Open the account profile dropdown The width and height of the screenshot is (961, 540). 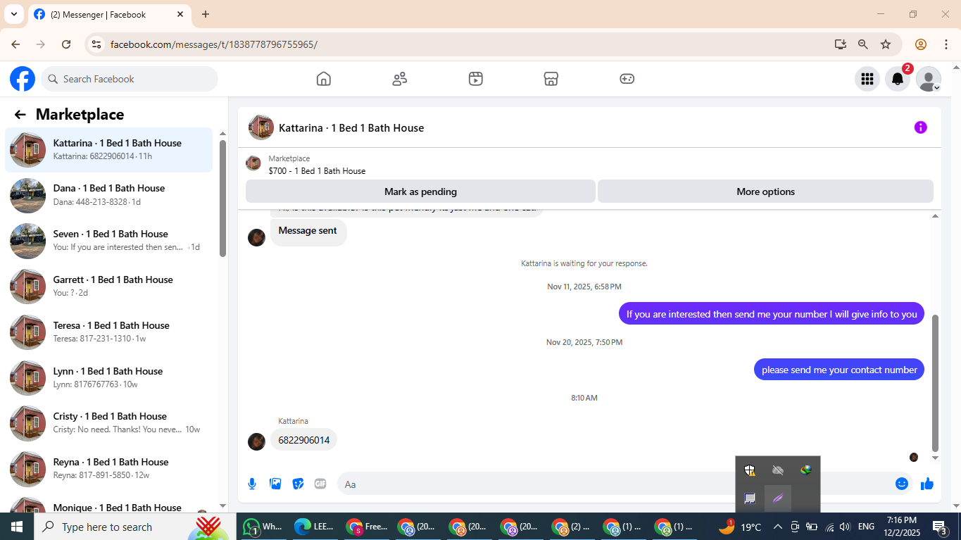pyautogui.click(x=929, y=79)
